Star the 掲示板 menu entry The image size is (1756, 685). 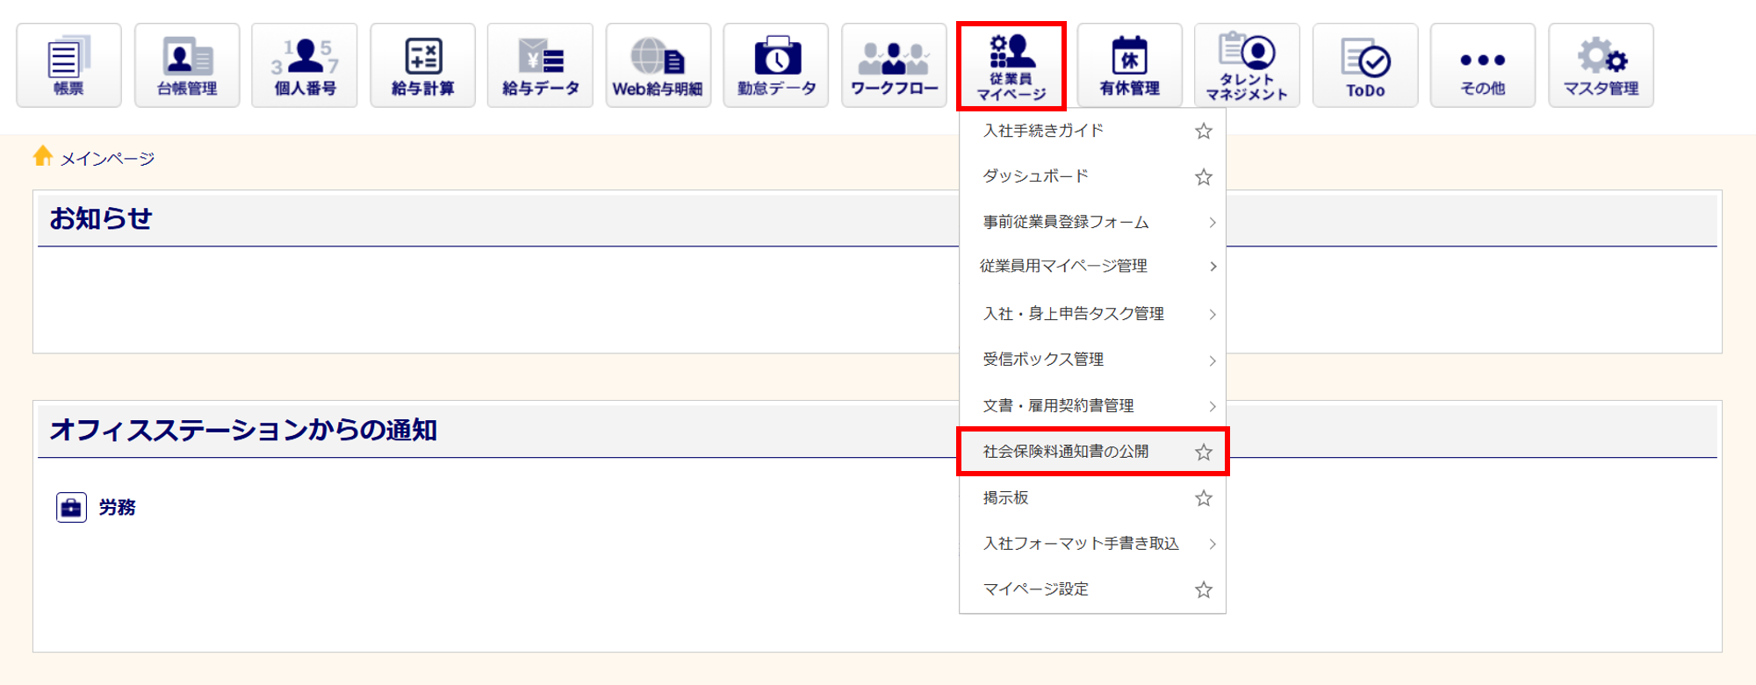click(1203, 498)
